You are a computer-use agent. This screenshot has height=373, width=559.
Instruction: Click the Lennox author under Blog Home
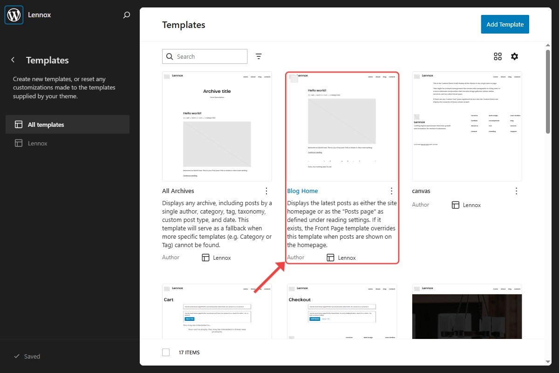click(x=347, y=257)
